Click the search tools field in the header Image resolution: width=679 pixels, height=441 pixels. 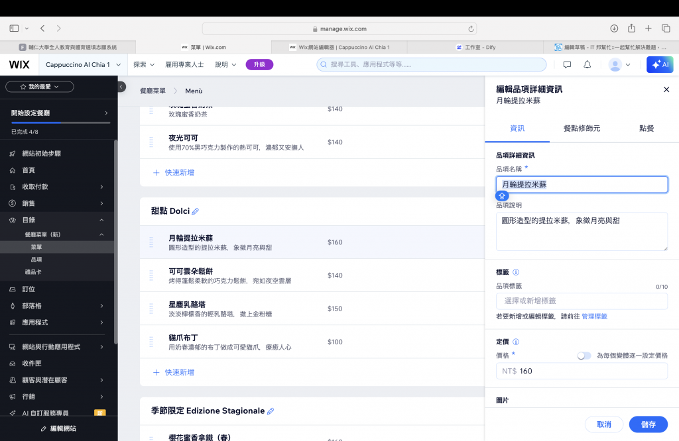[431, 64]
